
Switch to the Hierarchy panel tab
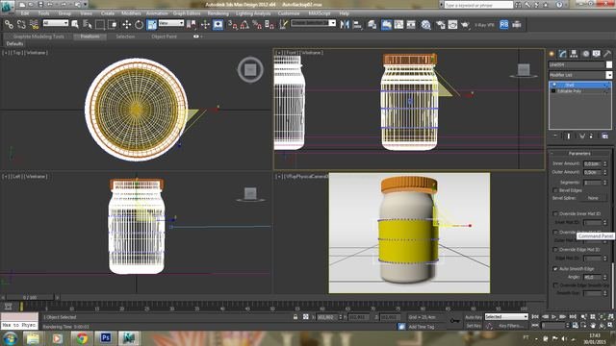coord(574,54)
